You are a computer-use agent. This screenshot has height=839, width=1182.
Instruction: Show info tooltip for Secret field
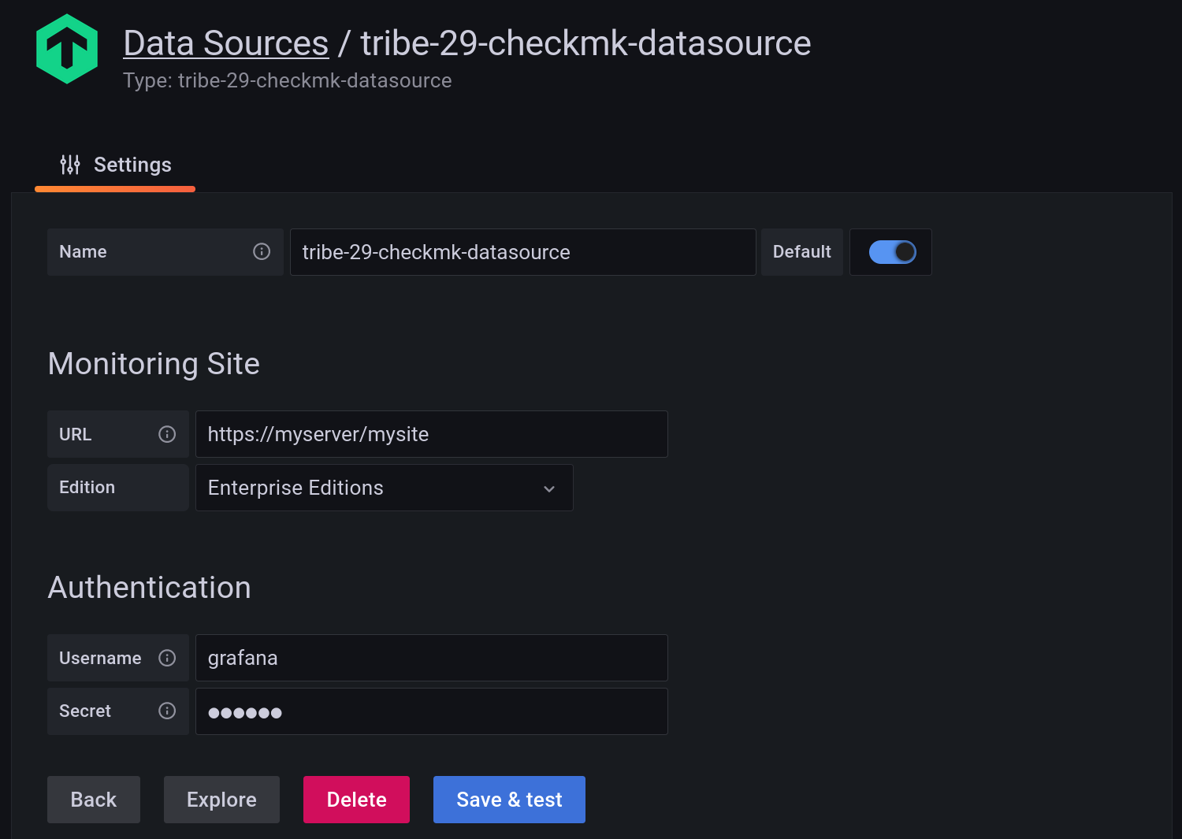[x=167, y=711]
